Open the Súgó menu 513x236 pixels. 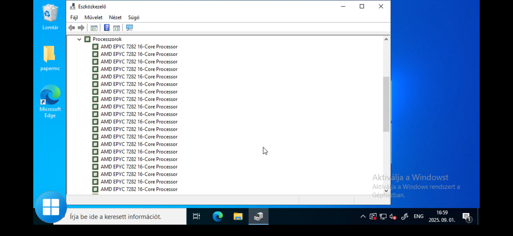pos(134,18)
